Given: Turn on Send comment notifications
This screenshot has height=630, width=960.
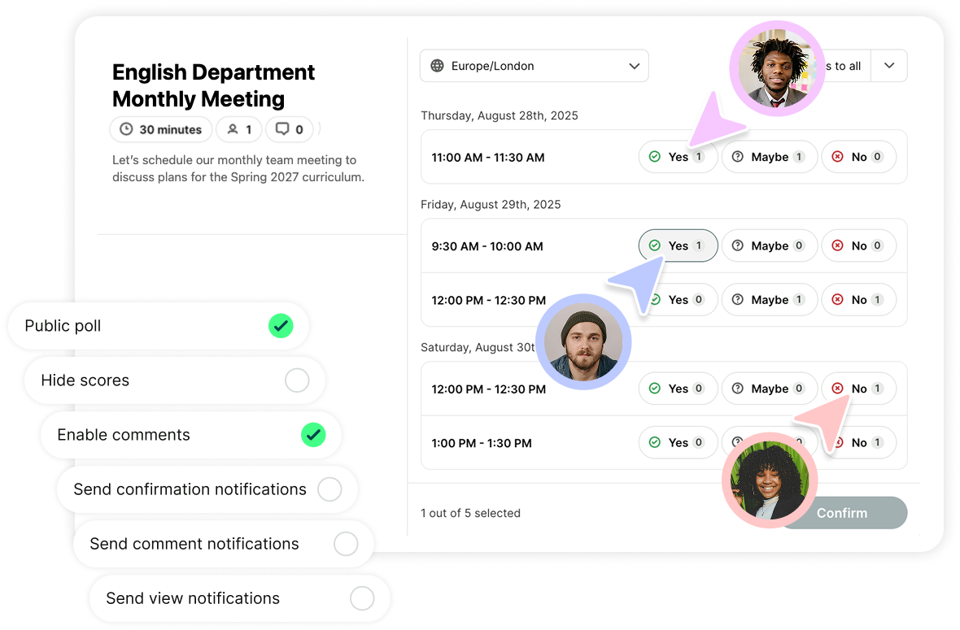Looking at the screenshot, I should point(346,544).
